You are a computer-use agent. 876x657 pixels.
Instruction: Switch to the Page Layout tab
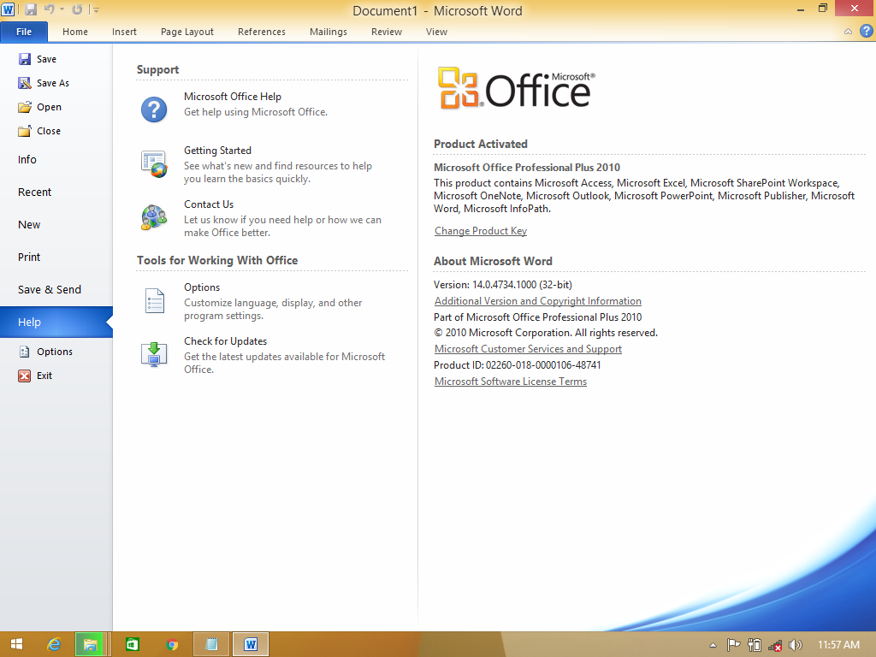(187, 32)
